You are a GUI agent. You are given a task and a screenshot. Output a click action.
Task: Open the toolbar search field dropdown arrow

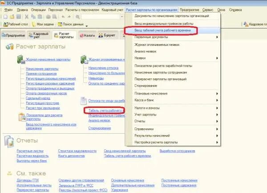122,16
